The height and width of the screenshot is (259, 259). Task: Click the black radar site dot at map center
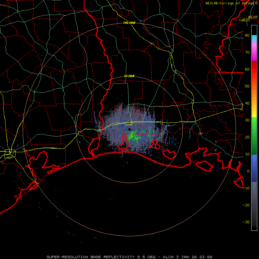(x=129, y=129)
